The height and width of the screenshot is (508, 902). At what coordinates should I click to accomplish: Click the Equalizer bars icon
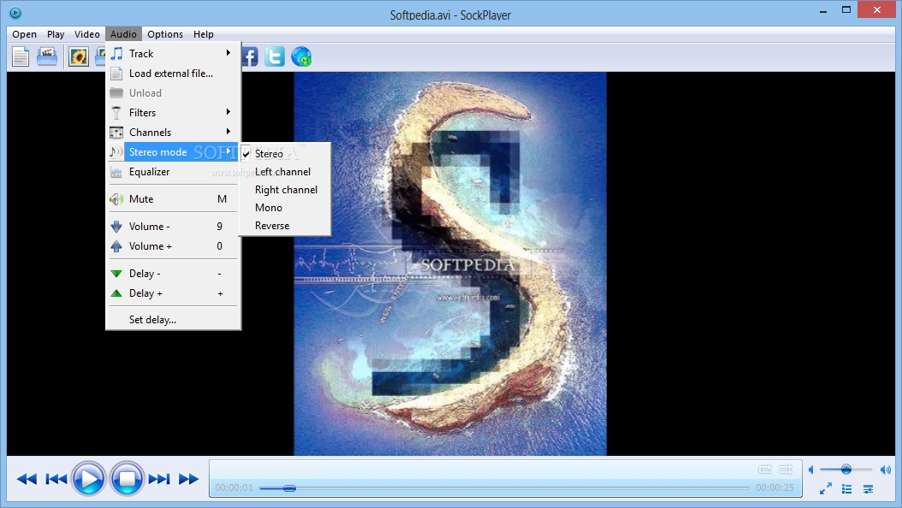pyautogui.click(x=116, y=172)
